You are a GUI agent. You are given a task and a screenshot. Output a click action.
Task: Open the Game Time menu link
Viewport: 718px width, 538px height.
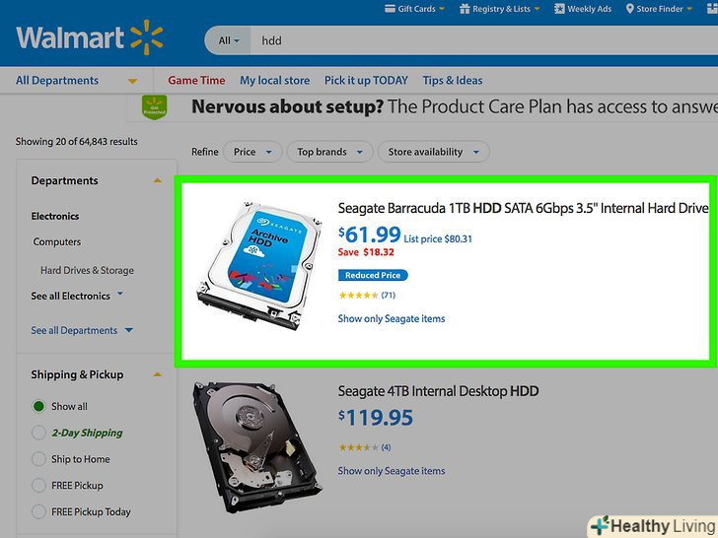pos(196,81)
